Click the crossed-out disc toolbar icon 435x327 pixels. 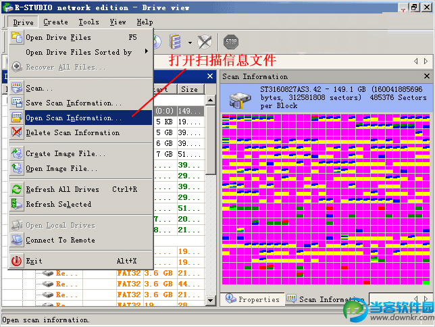point(205,42)
